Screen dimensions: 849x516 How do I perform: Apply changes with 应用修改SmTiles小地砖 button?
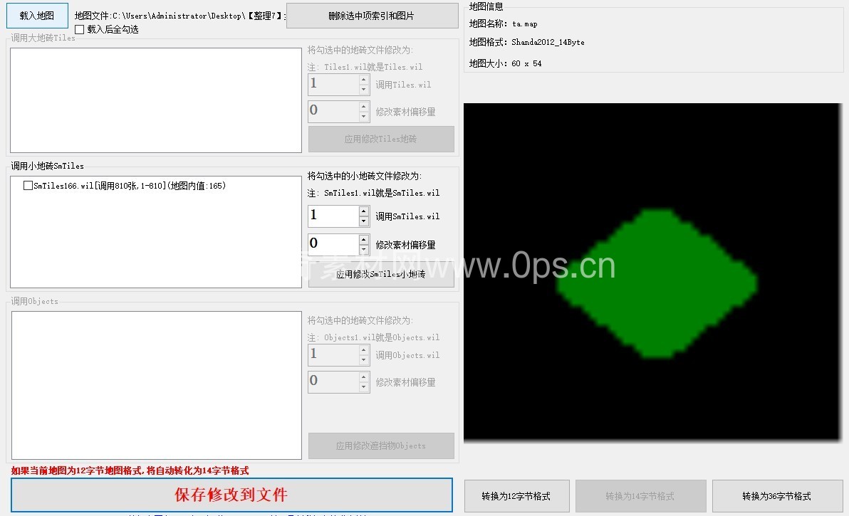(381, 275)
